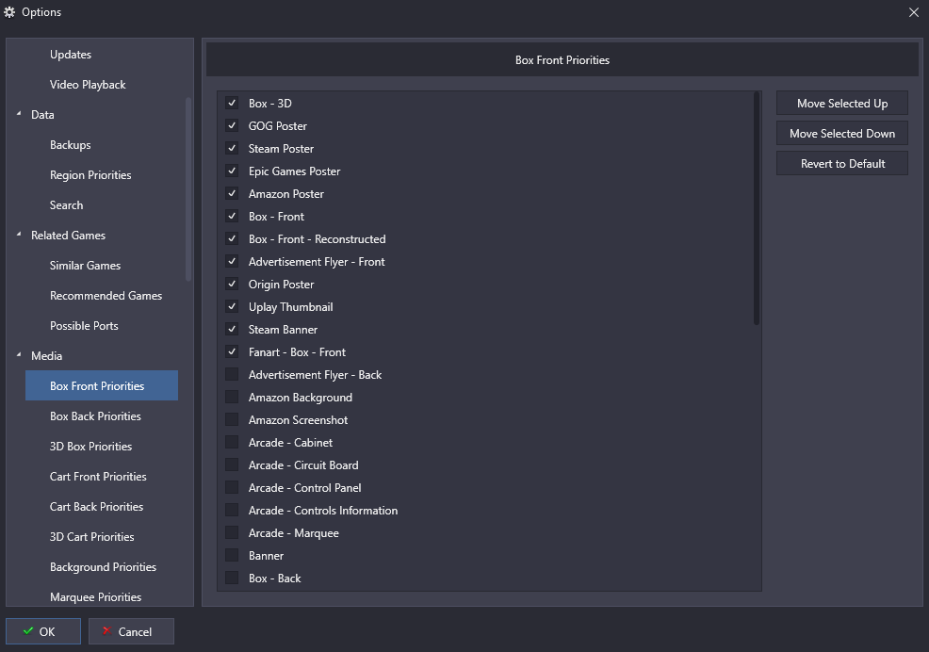Click the Move Selected Down button
929x652 pixels.
pos(842,134)
